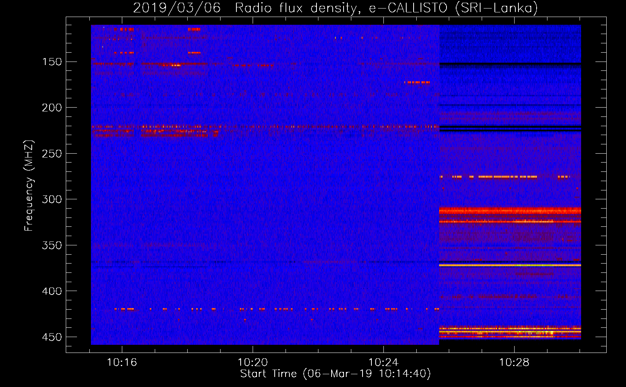This screenshot has width=626, height=387.
Task: Click the thick red band just above 310 MHz
Action: pyautogui.click(x=510, y=211)
